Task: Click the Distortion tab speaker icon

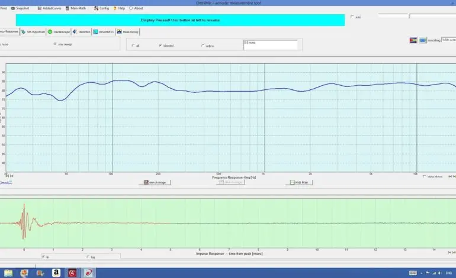Action: (x=75, y=32)
